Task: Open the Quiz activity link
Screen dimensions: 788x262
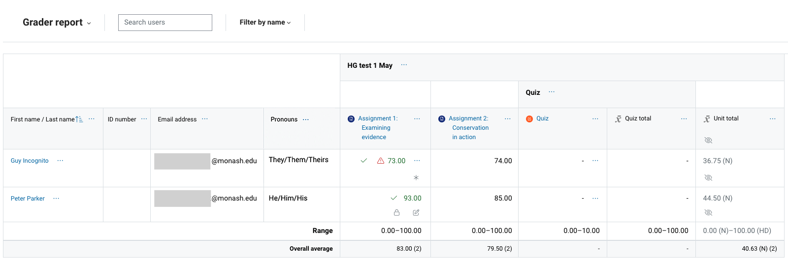Action: tap(542, 118)
